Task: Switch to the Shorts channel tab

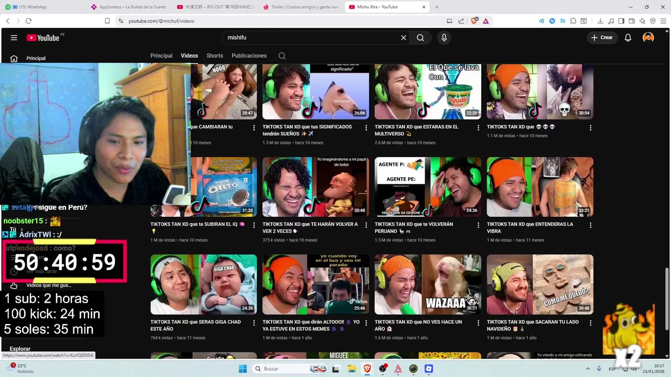Action: click(215, 56)
